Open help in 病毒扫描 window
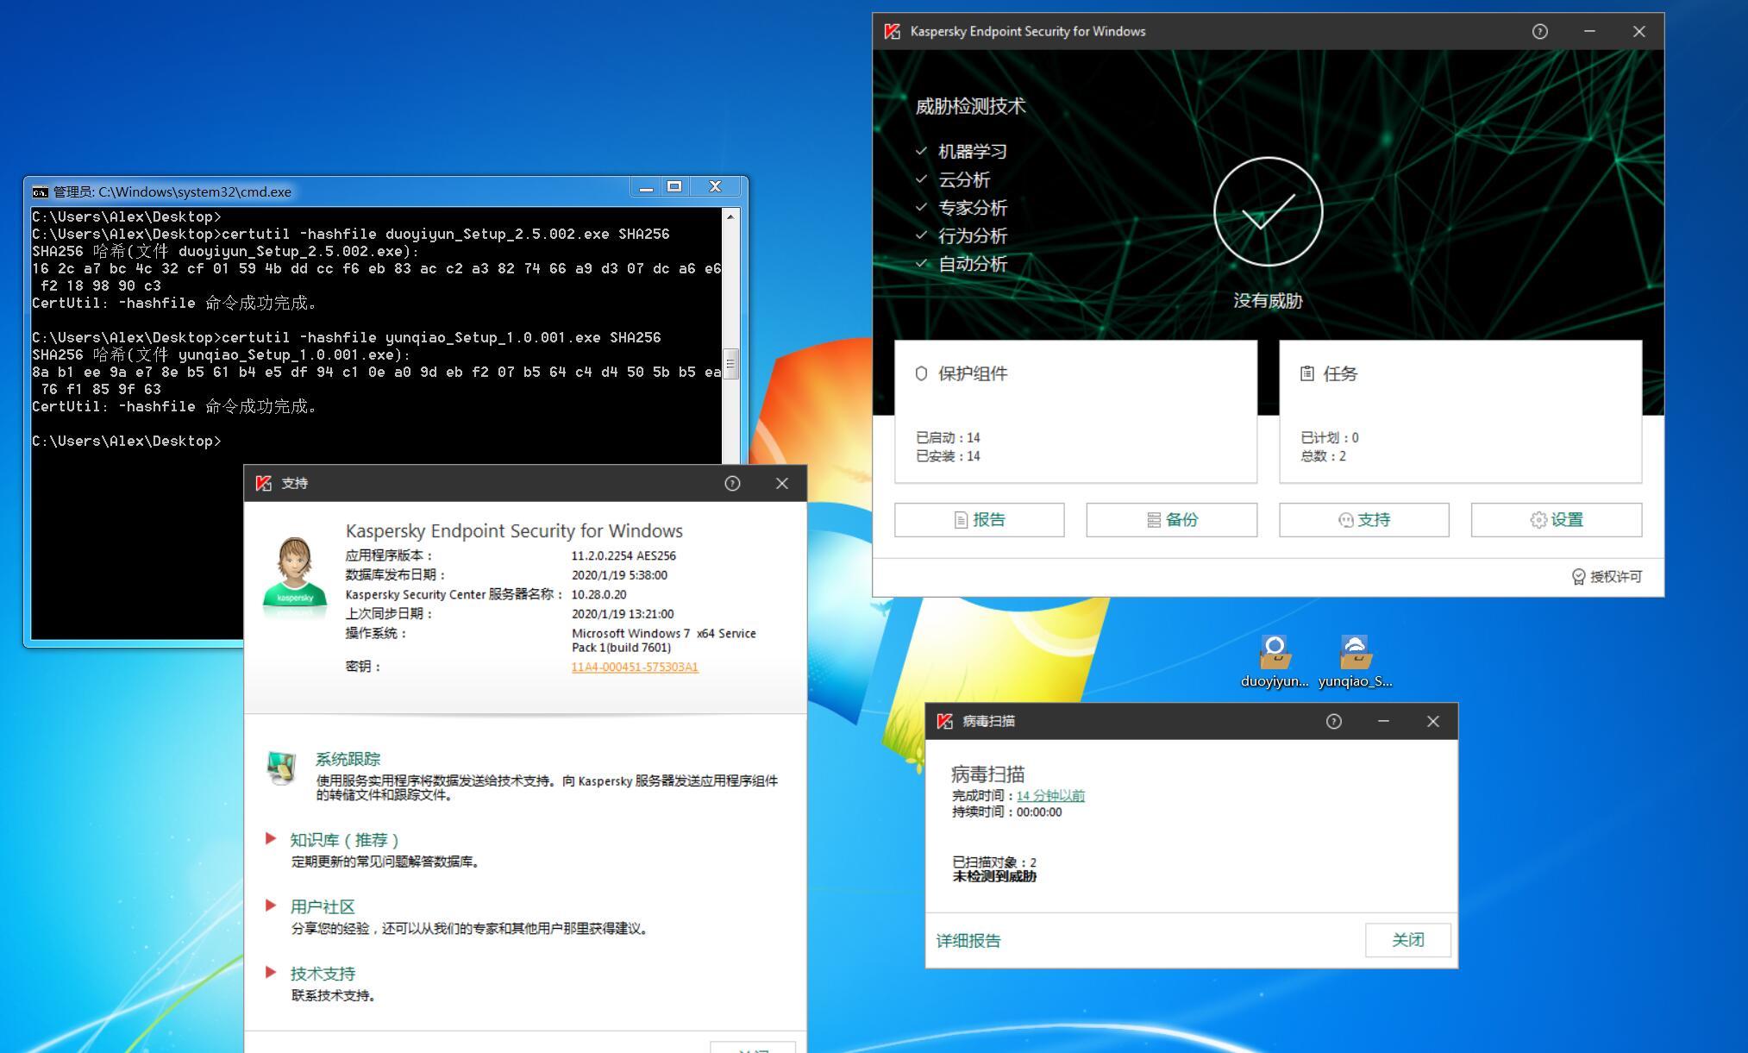This screenshot has height=1053, width=1748. (1333, 722)
